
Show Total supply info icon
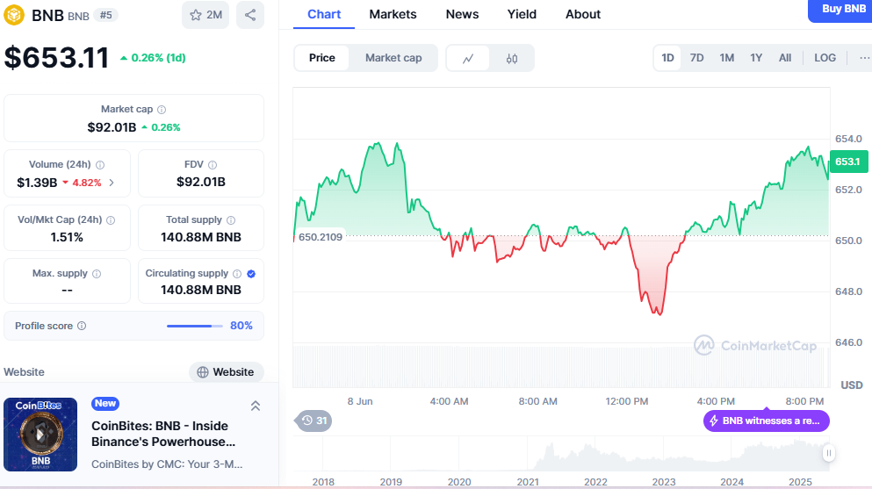click(x=231, y=220)
